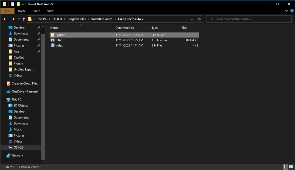Open Videos in Quick access list
This screenshot has width=295, height=170.
pyautogui.click(x=18, y=75)
